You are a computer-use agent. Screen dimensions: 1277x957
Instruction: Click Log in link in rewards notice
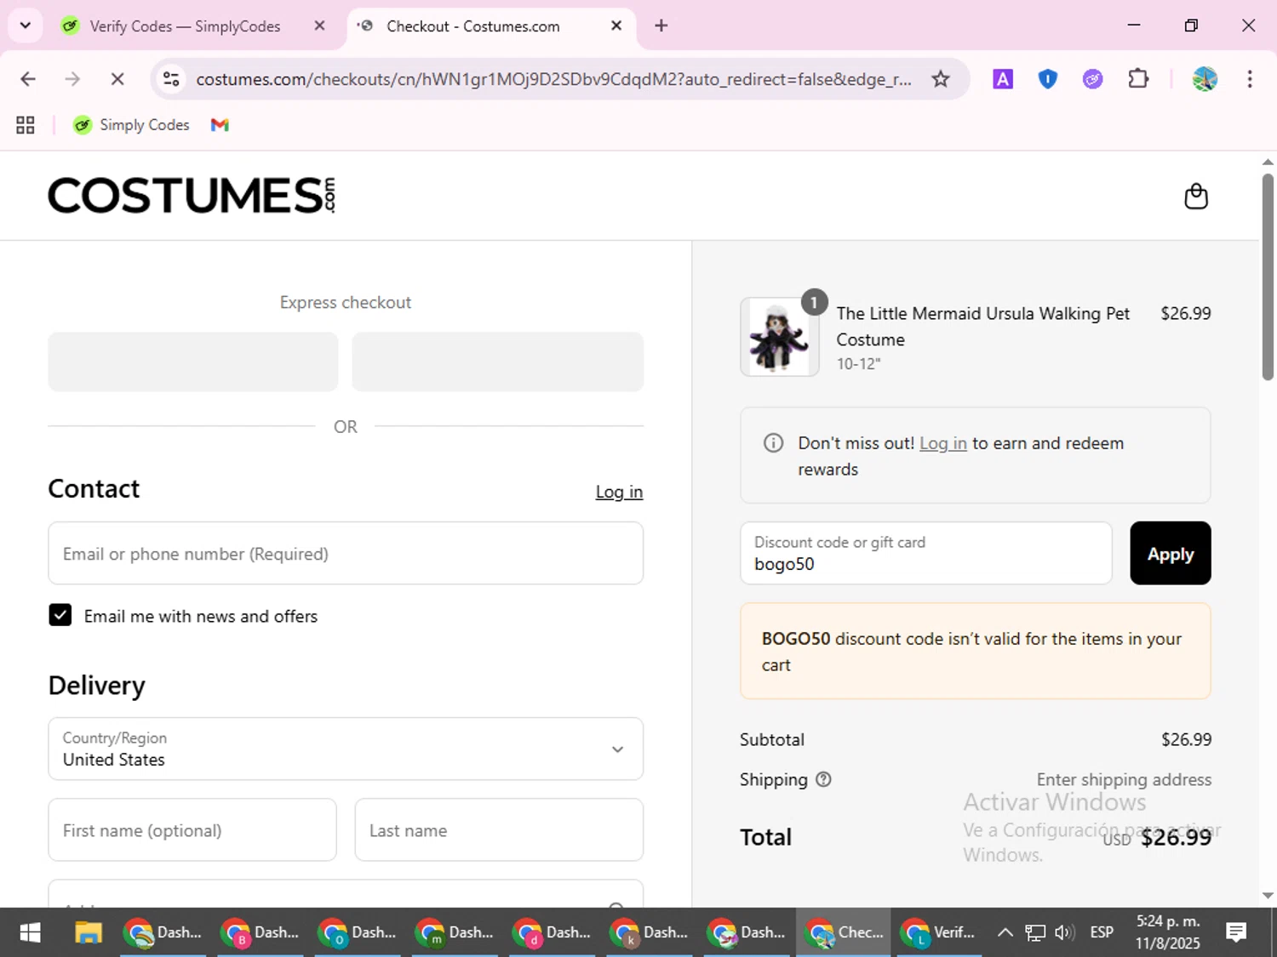pos(942,443)
